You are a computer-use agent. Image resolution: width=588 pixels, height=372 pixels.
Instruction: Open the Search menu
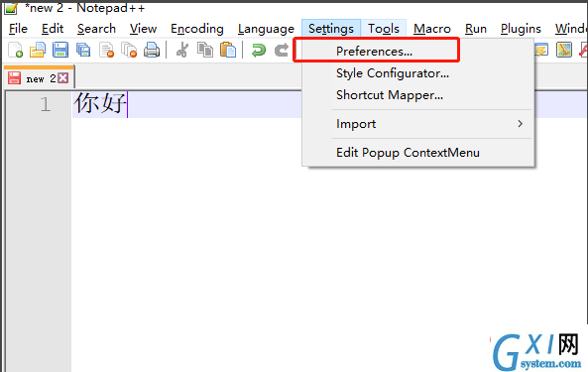point(96,29)
